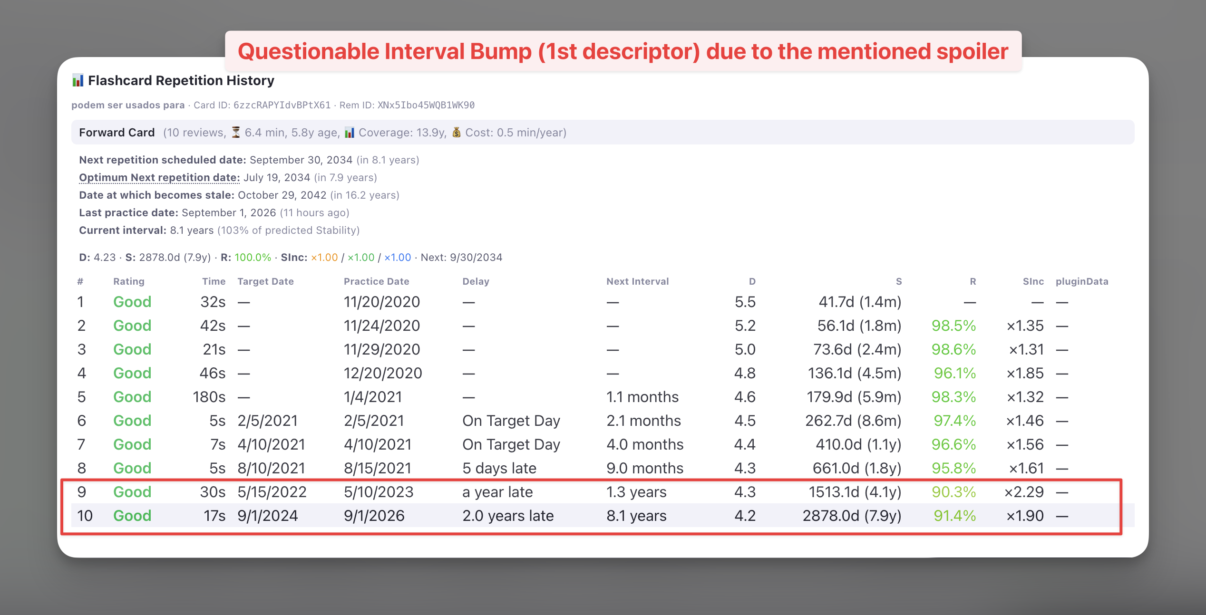This screenshot has height=615, width=1206.
Task: Click the Next Interval column header
Action: 638,281
